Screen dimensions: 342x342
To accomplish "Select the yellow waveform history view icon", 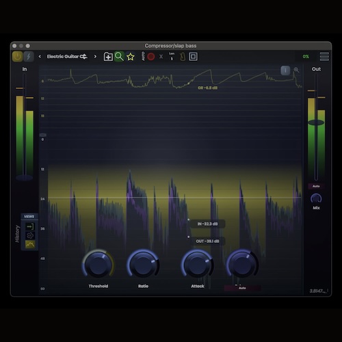I will (30, 245).
